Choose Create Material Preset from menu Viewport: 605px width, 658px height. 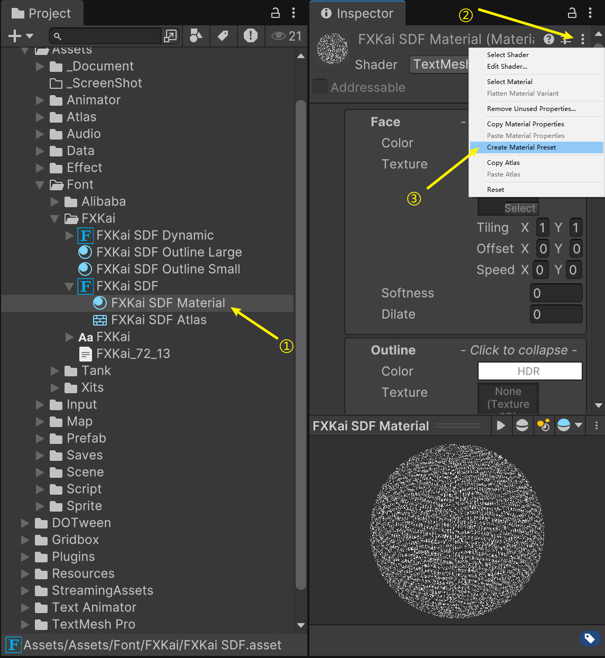521,147
